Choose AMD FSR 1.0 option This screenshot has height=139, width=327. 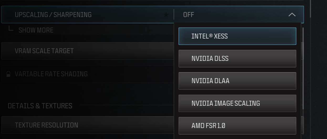pos(237,126)
